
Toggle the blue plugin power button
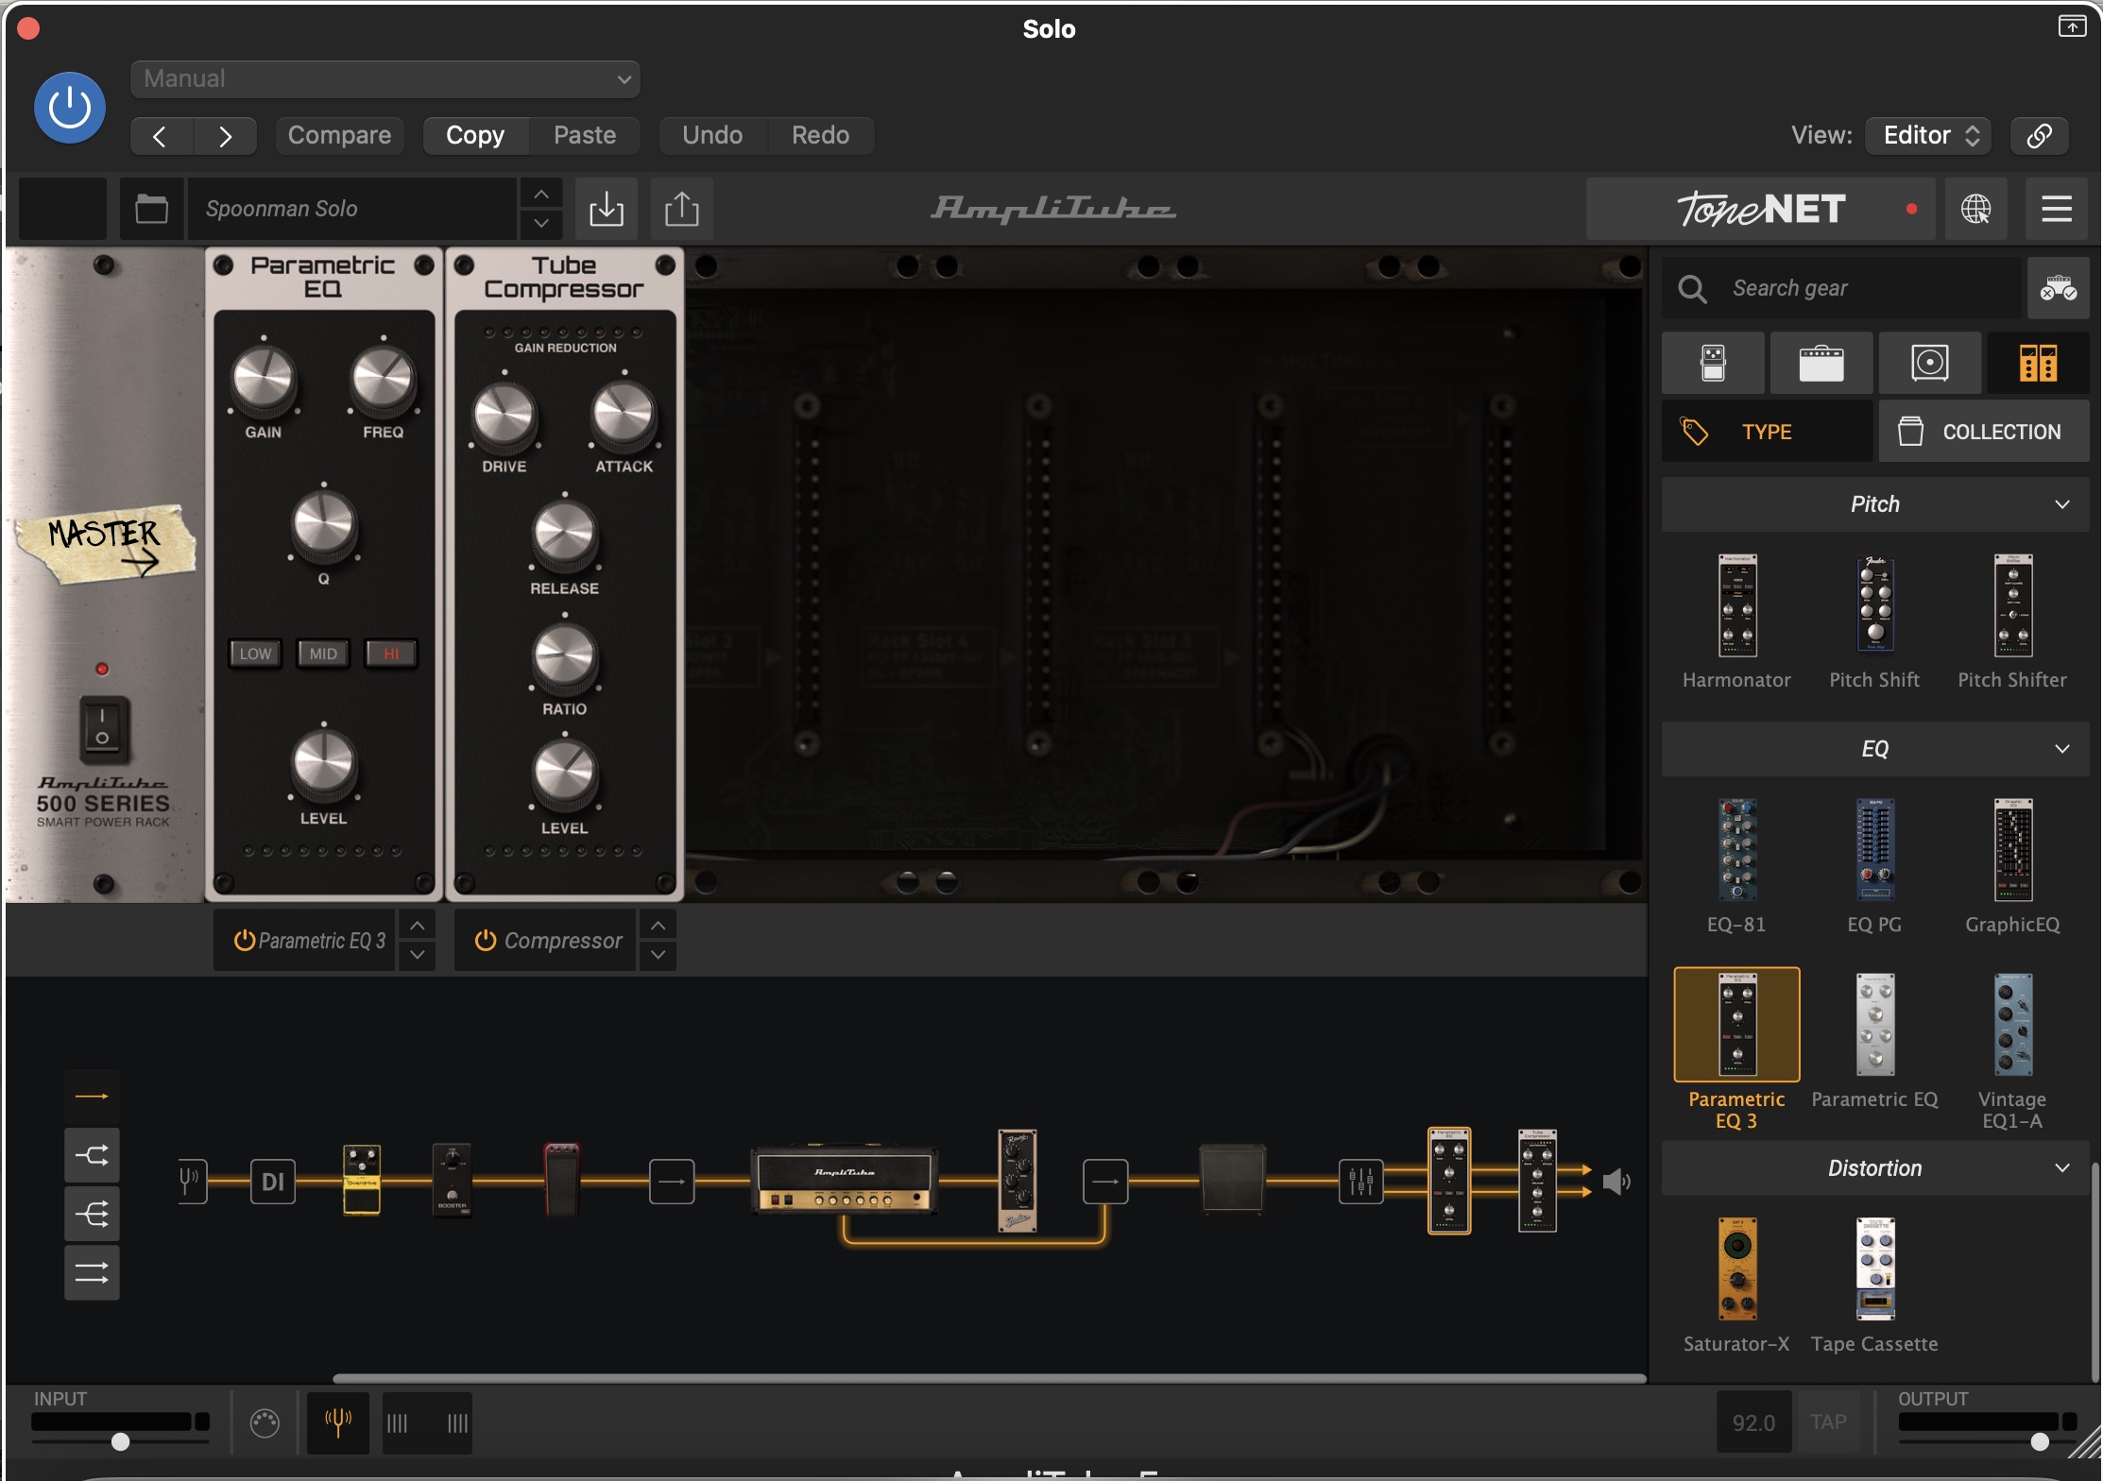(x=70, y=108)
